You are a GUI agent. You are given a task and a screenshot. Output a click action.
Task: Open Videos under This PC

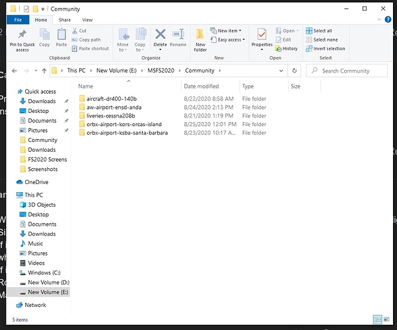tap(36, 263)
